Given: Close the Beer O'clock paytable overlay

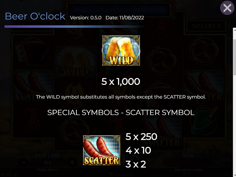Looking at the screenshot, I should [x=227, y=8].
